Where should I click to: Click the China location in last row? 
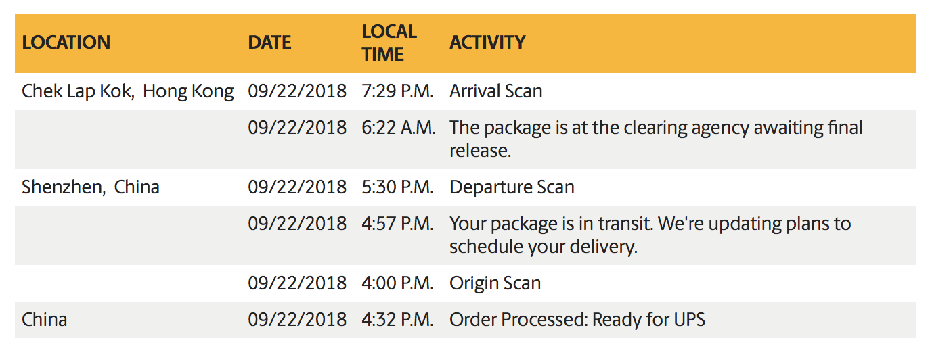(x=45, y=319)
